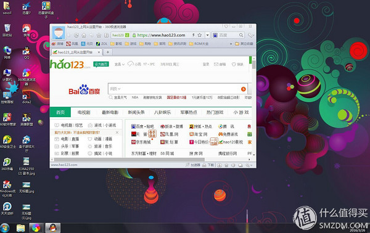The width and height of the screenshot is (370, 233).
Task: Open a new tab with plus button
Action: tap(107, 52)
